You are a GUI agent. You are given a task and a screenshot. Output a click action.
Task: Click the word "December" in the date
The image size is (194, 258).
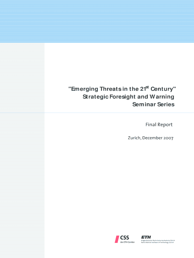151,138
